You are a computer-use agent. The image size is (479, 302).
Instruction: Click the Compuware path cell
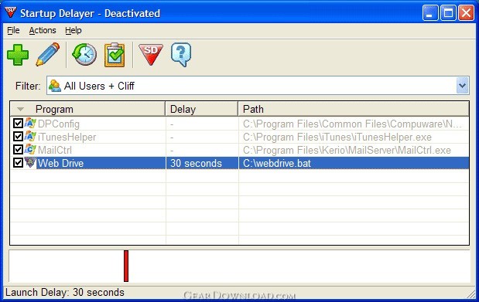click(354, 124)
